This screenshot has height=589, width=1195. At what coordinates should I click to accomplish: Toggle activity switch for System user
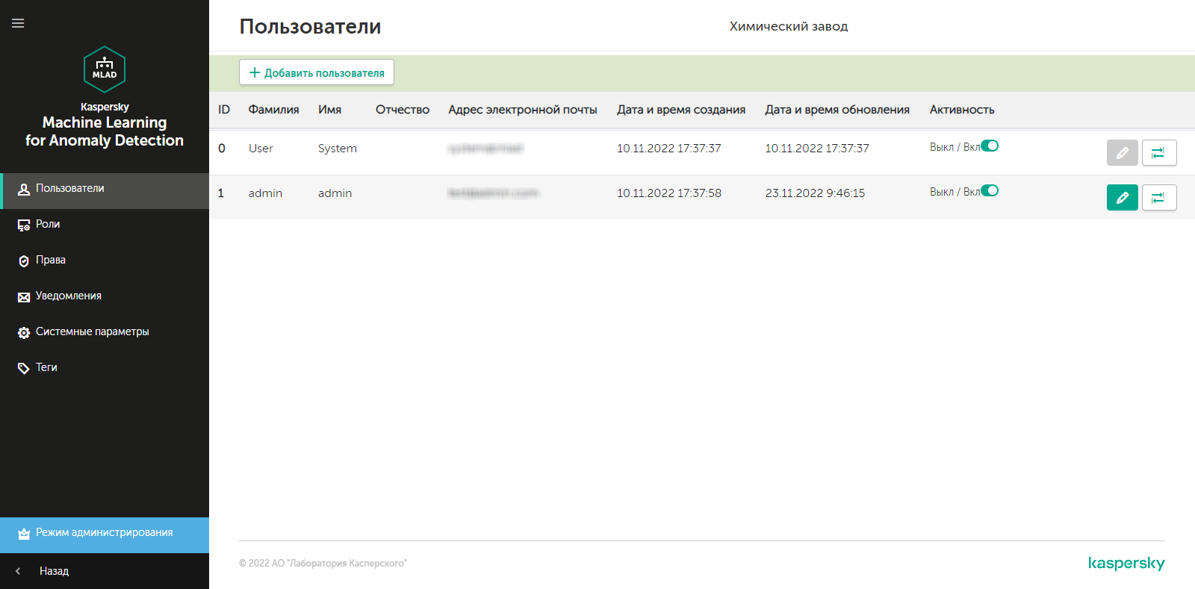click(x=989, y=146)
